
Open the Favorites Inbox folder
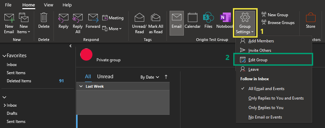(12, 65)
